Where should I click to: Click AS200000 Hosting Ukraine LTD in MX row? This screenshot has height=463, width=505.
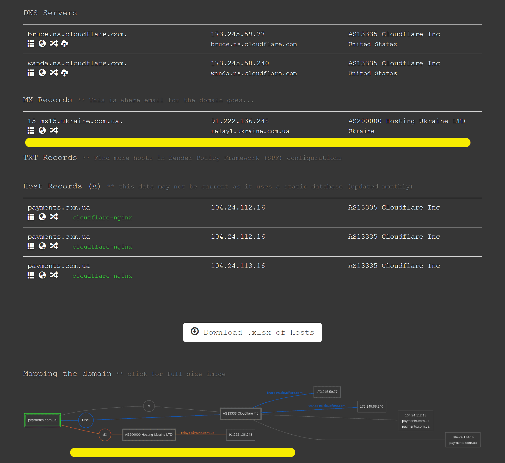[407, 121]
